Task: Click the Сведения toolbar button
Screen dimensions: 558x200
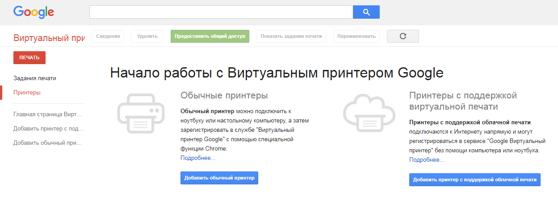Action: click(108, 37)
